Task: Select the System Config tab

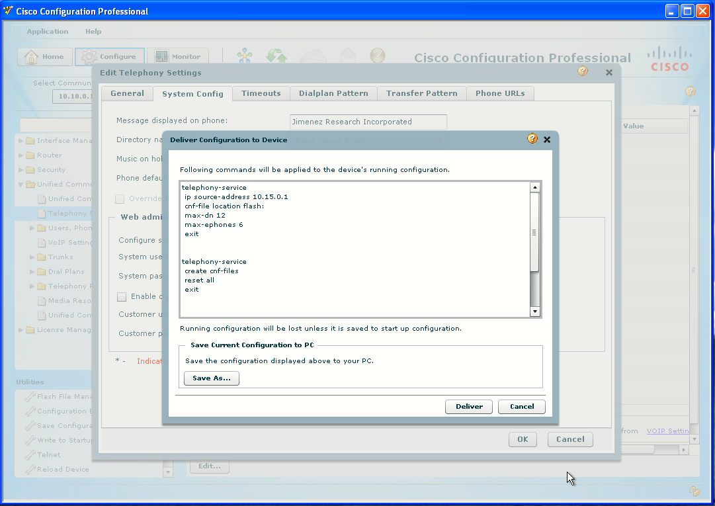Action: click(x=192, y=94)
